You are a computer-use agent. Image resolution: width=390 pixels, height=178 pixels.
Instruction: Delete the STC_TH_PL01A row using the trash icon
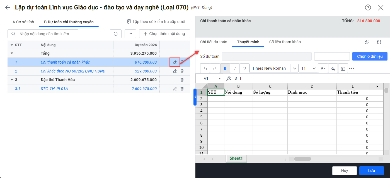click(x=182, y=89)
